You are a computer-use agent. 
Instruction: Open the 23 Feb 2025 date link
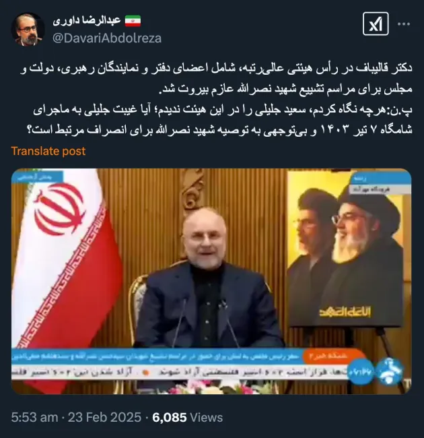click(x=104, y=418)
